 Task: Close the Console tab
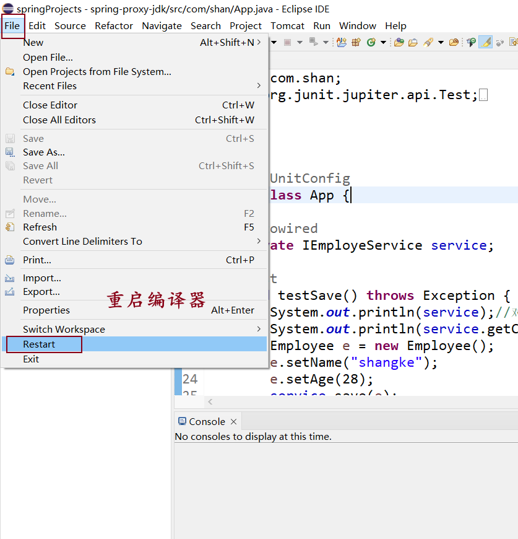click(233, 421)
